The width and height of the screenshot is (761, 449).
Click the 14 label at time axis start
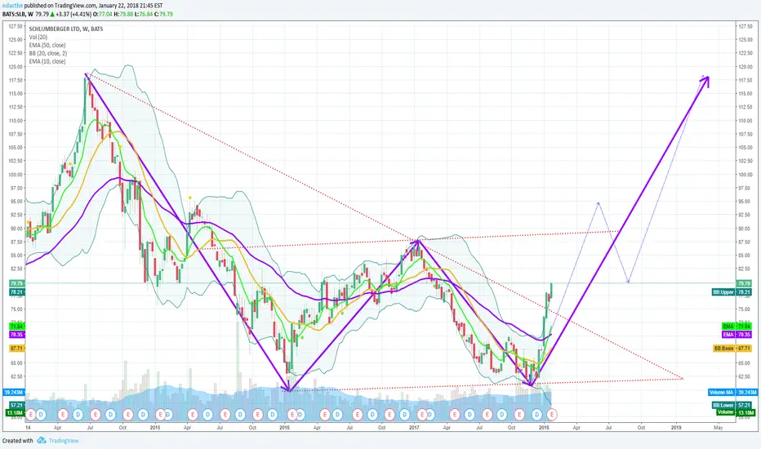coord(28,428)
